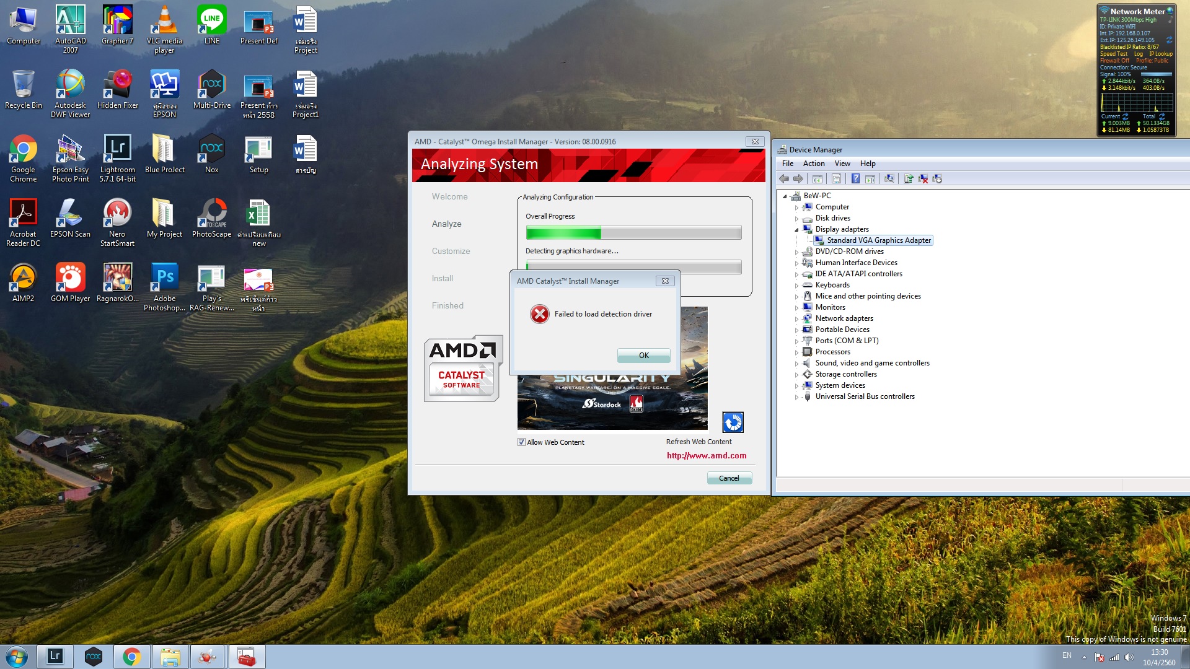Open the Help menu in Device Manager
Screen dimensions: 1190x669
pyautogui.click(x=868, y=164)
